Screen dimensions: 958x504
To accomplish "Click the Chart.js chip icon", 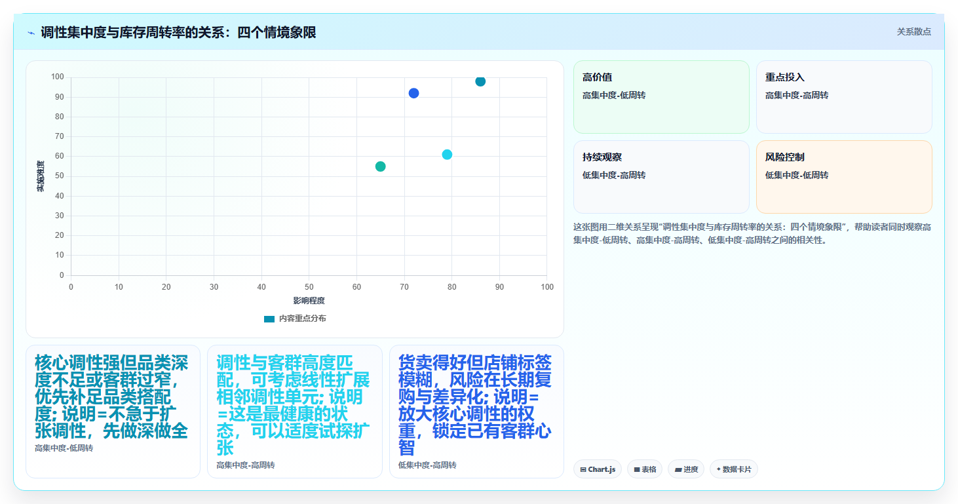I will (x=583, y=470).
